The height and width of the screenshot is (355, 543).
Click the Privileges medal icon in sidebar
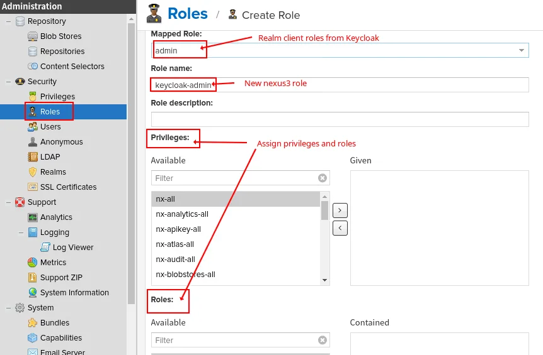[x=33, y=97]
